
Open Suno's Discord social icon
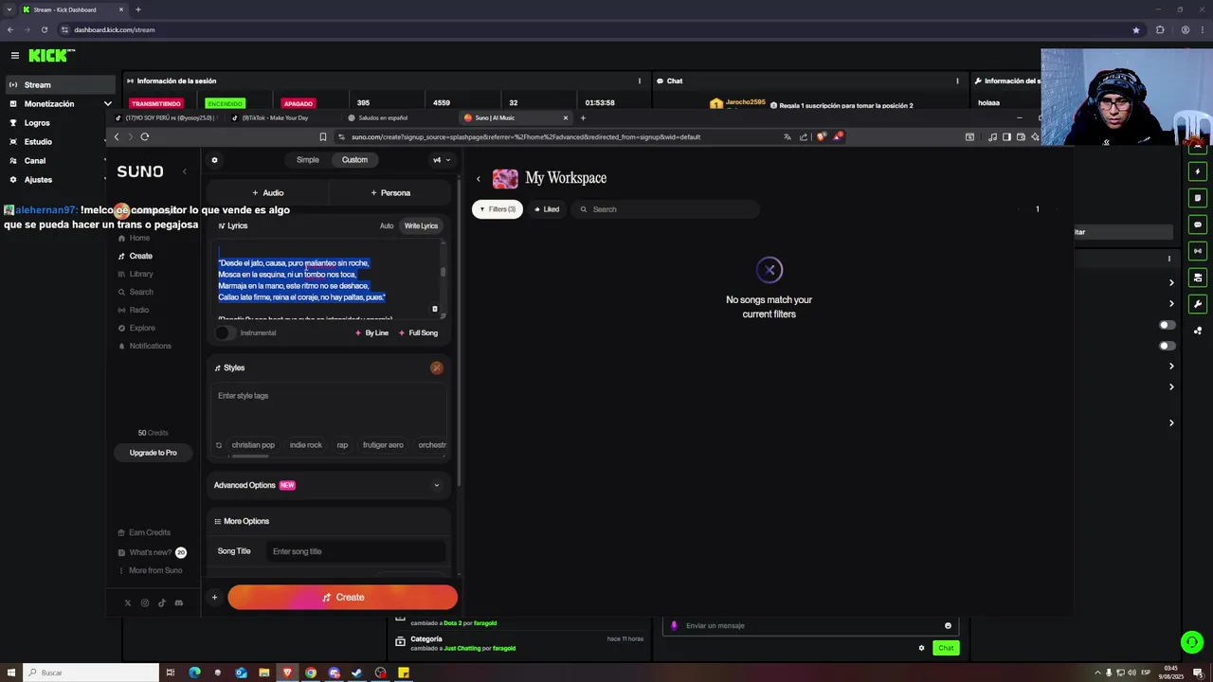coord(179,602)
